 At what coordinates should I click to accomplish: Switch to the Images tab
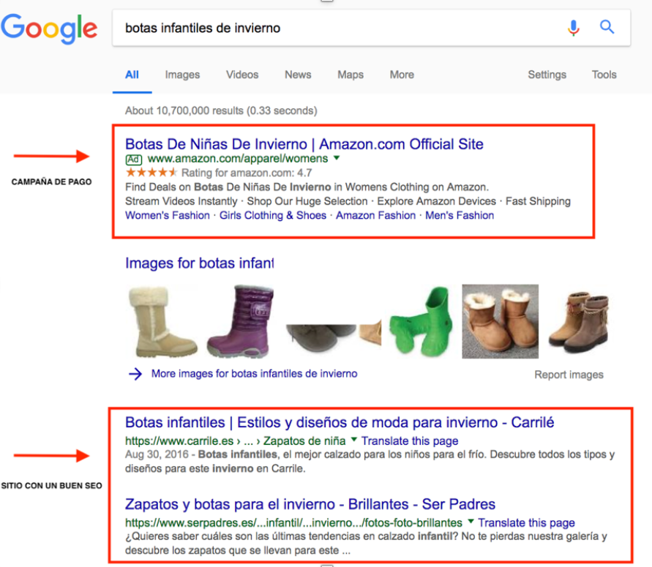[182, 75]
